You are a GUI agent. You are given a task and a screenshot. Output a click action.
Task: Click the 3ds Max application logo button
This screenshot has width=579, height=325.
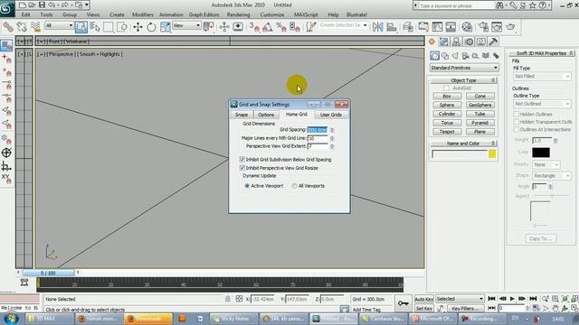(6, 8)
